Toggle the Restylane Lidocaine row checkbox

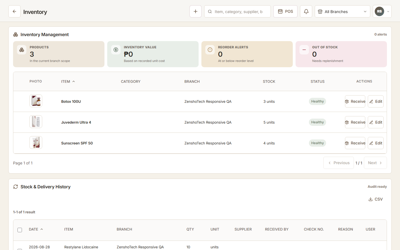coord(20,249)
